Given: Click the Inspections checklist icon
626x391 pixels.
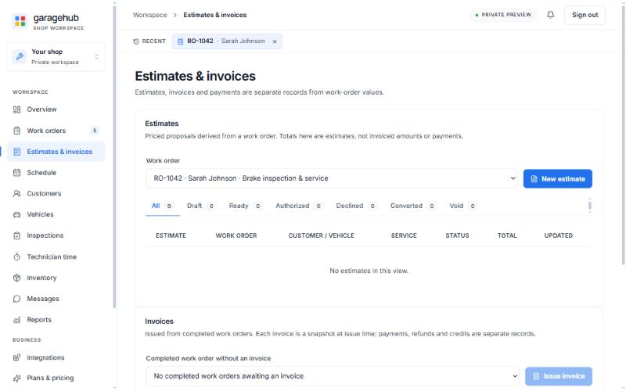Looking at the screenshot, I should click(16, 235).
